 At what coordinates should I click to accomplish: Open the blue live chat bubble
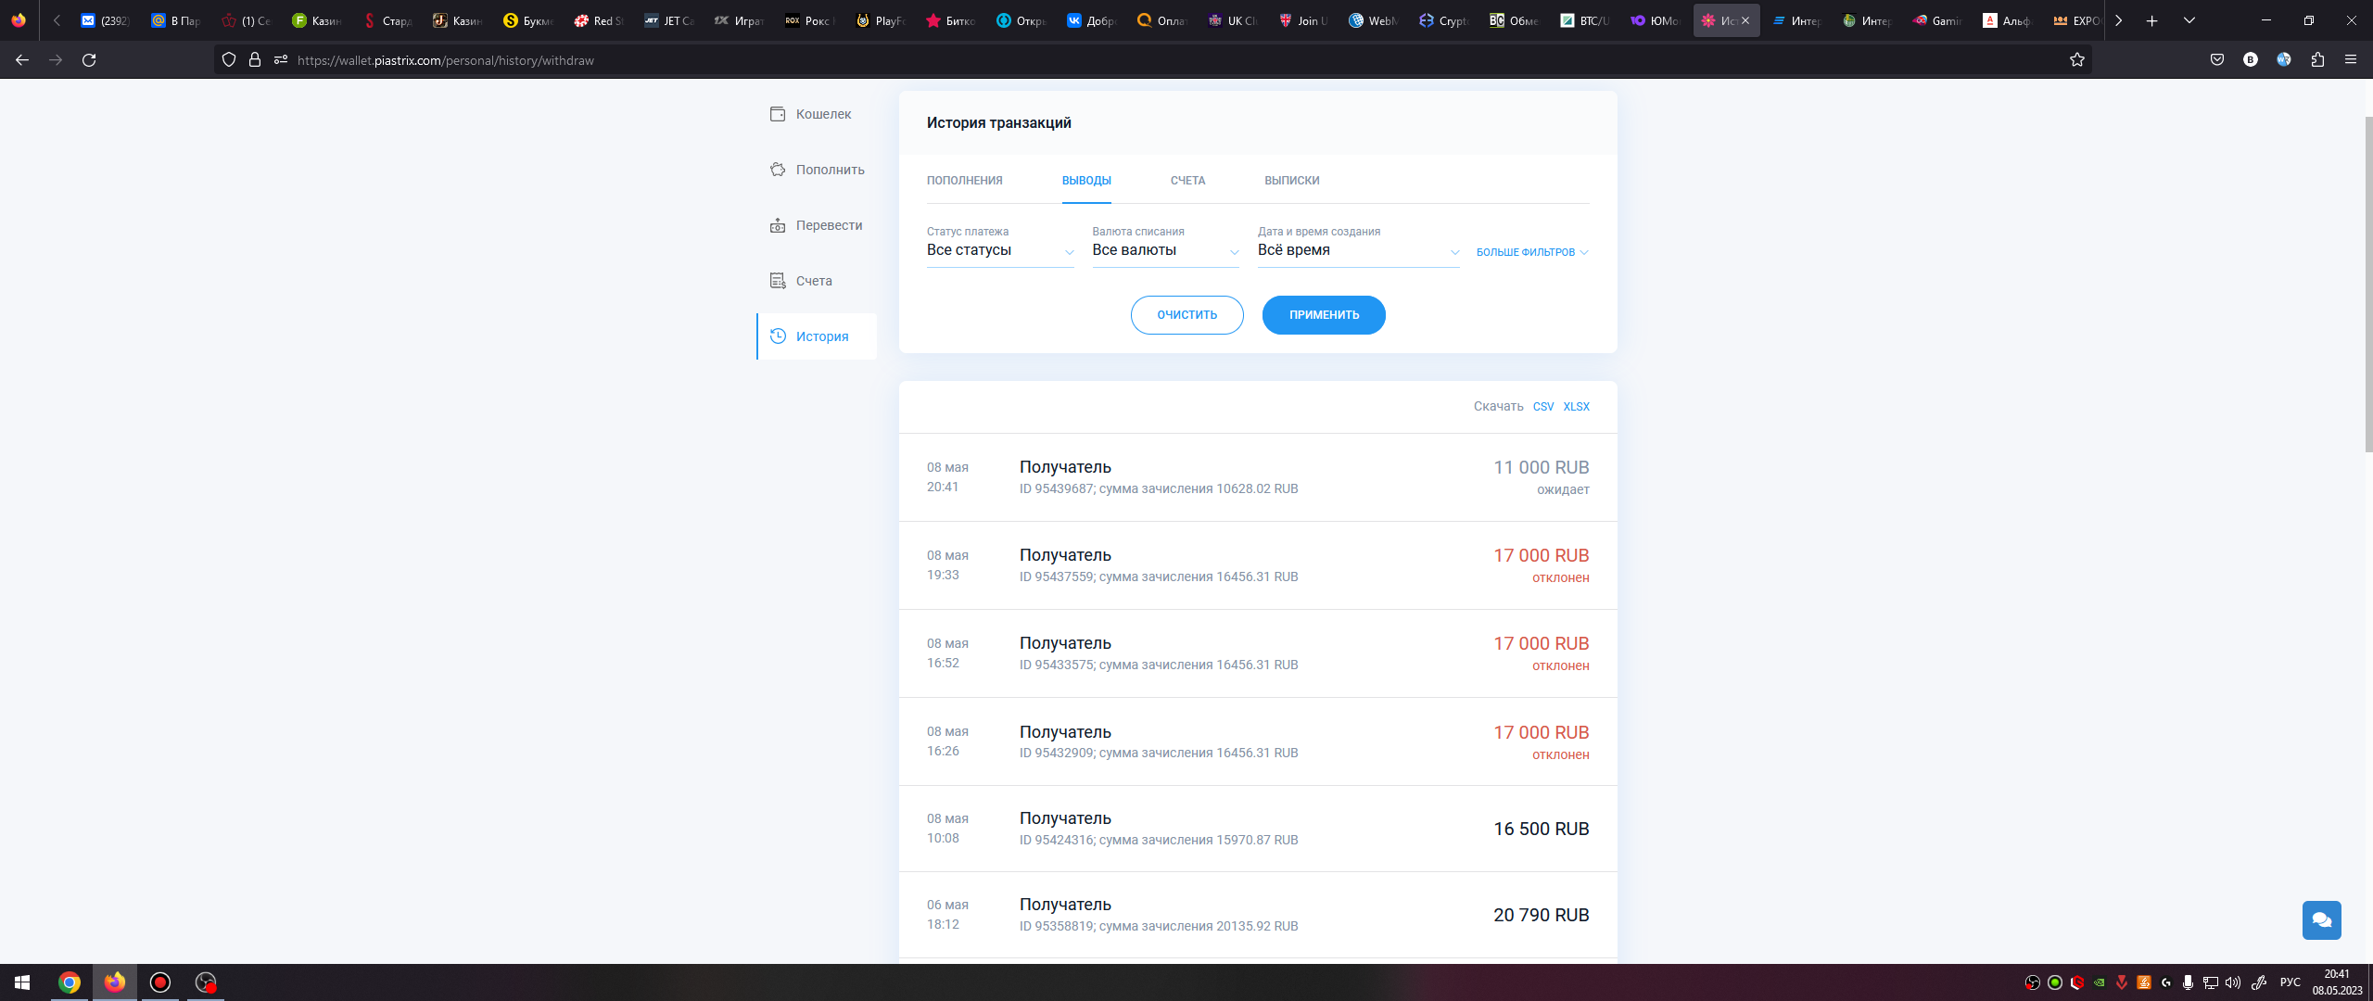pyautogui.click(x=2321, y=919)
